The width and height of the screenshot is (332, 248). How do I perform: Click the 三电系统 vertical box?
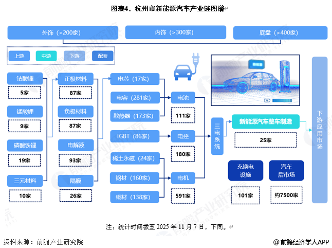click(217, 136)
